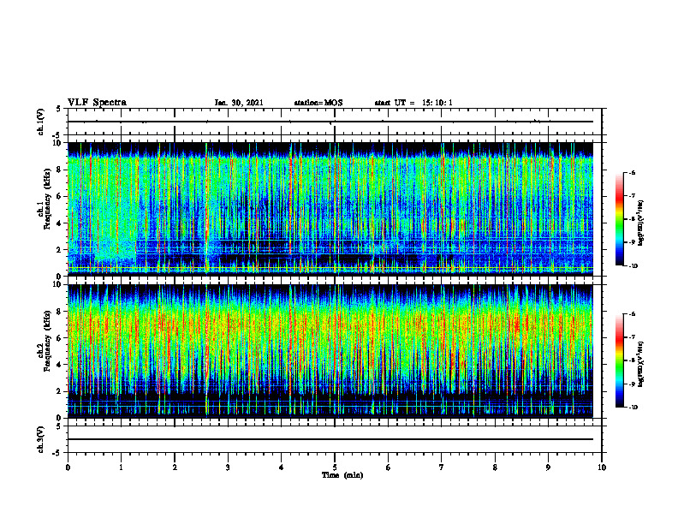678x524 pixels.
Task: Click time axis tick label "1"
Action: pos(121,467)
